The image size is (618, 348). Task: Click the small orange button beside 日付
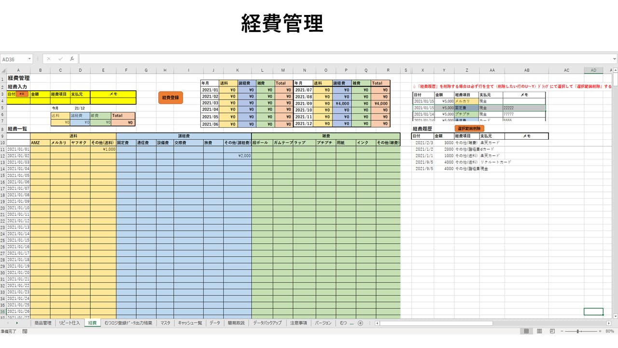21,94
